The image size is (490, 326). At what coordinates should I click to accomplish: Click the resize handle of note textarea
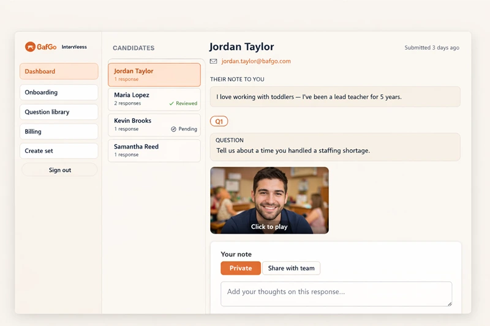point(450,304)
